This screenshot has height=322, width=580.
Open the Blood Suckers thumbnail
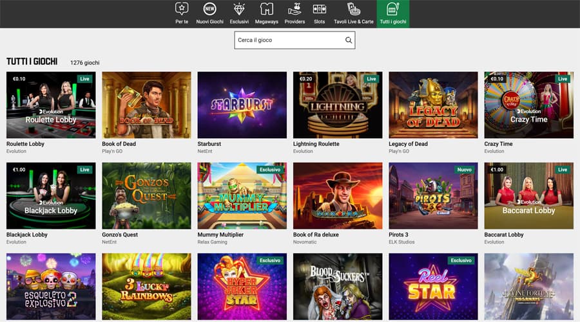(x=338, y=287)
